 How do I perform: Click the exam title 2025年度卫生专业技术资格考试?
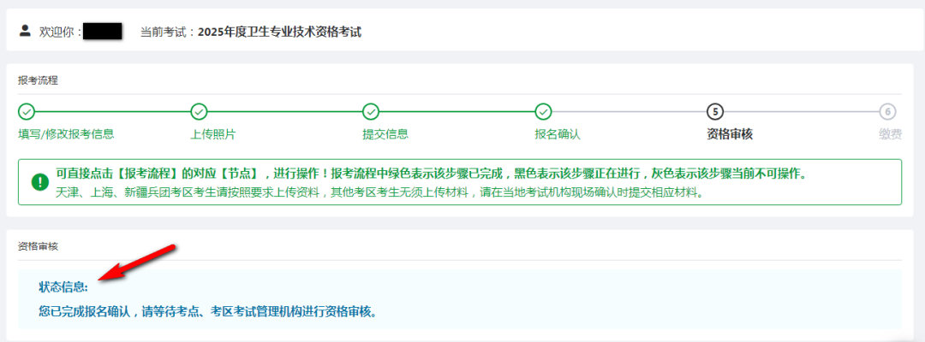click(x=279, y=32)
